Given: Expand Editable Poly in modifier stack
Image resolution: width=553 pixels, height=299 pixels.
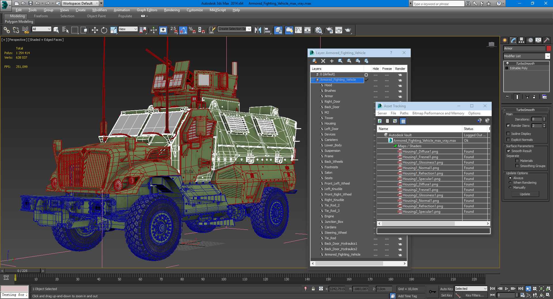Looking at the screenshot, I should (507, 68).
